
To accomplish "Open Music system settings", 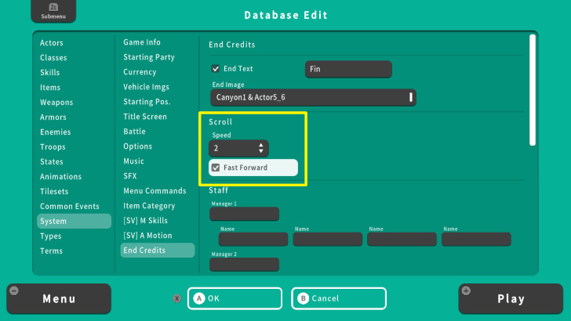I will coord(133,161).
